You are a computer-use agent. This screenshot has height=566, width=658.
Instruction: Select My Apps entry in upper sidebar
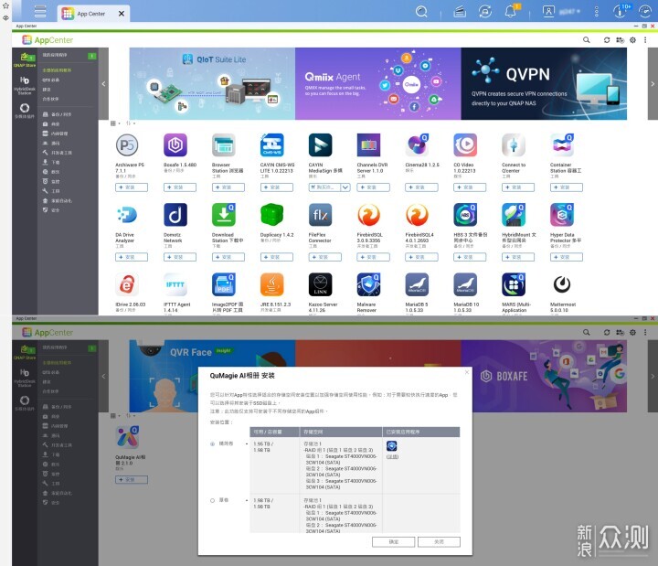click(x=69, y=55)
